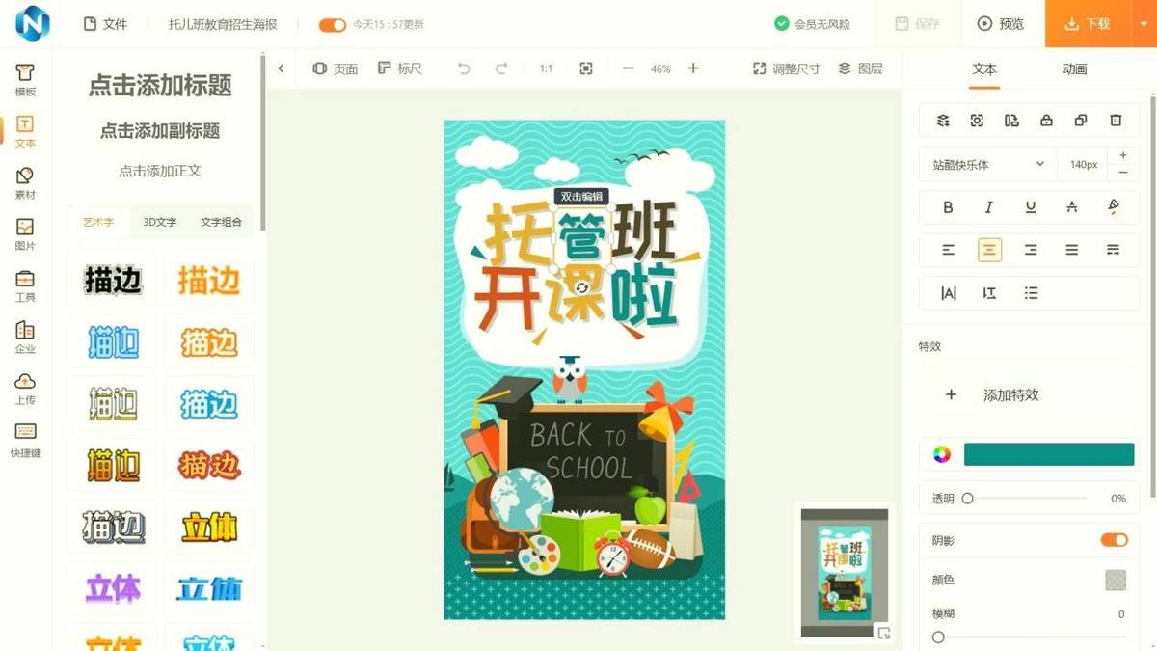Open the font family dropdown

pos(988,165)
